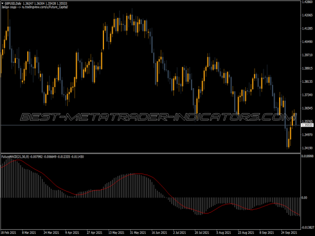Click price scale value 1.38135
Screen dimensions: 315x236
(307, 81)
